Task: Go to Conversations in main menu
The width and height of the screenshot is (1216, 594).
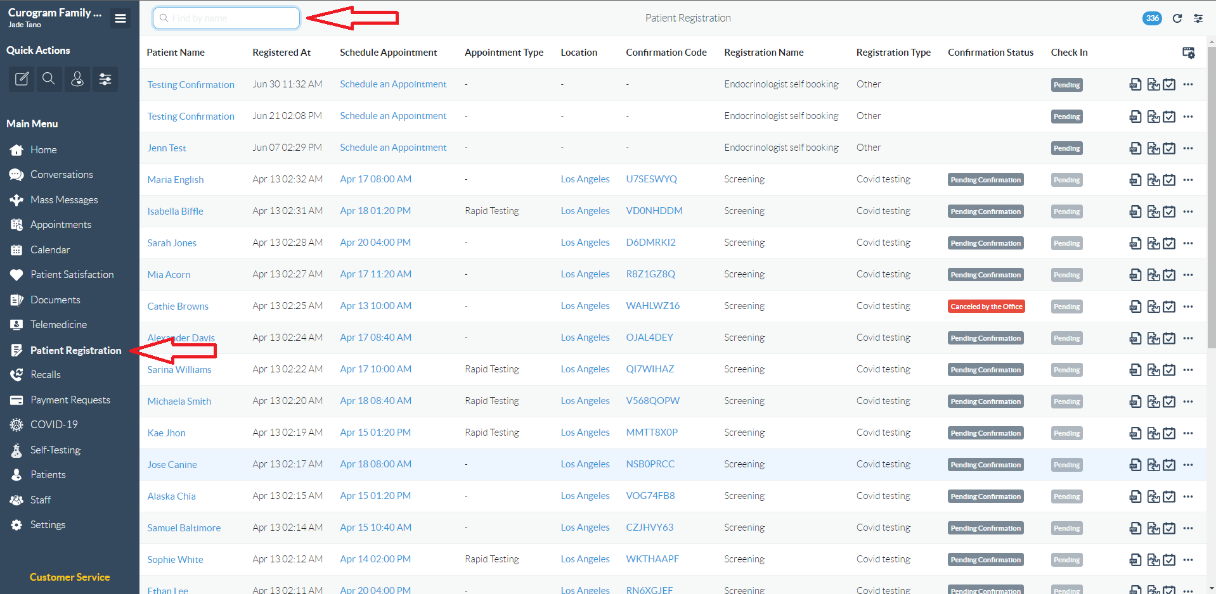Action: click(61, 175)
